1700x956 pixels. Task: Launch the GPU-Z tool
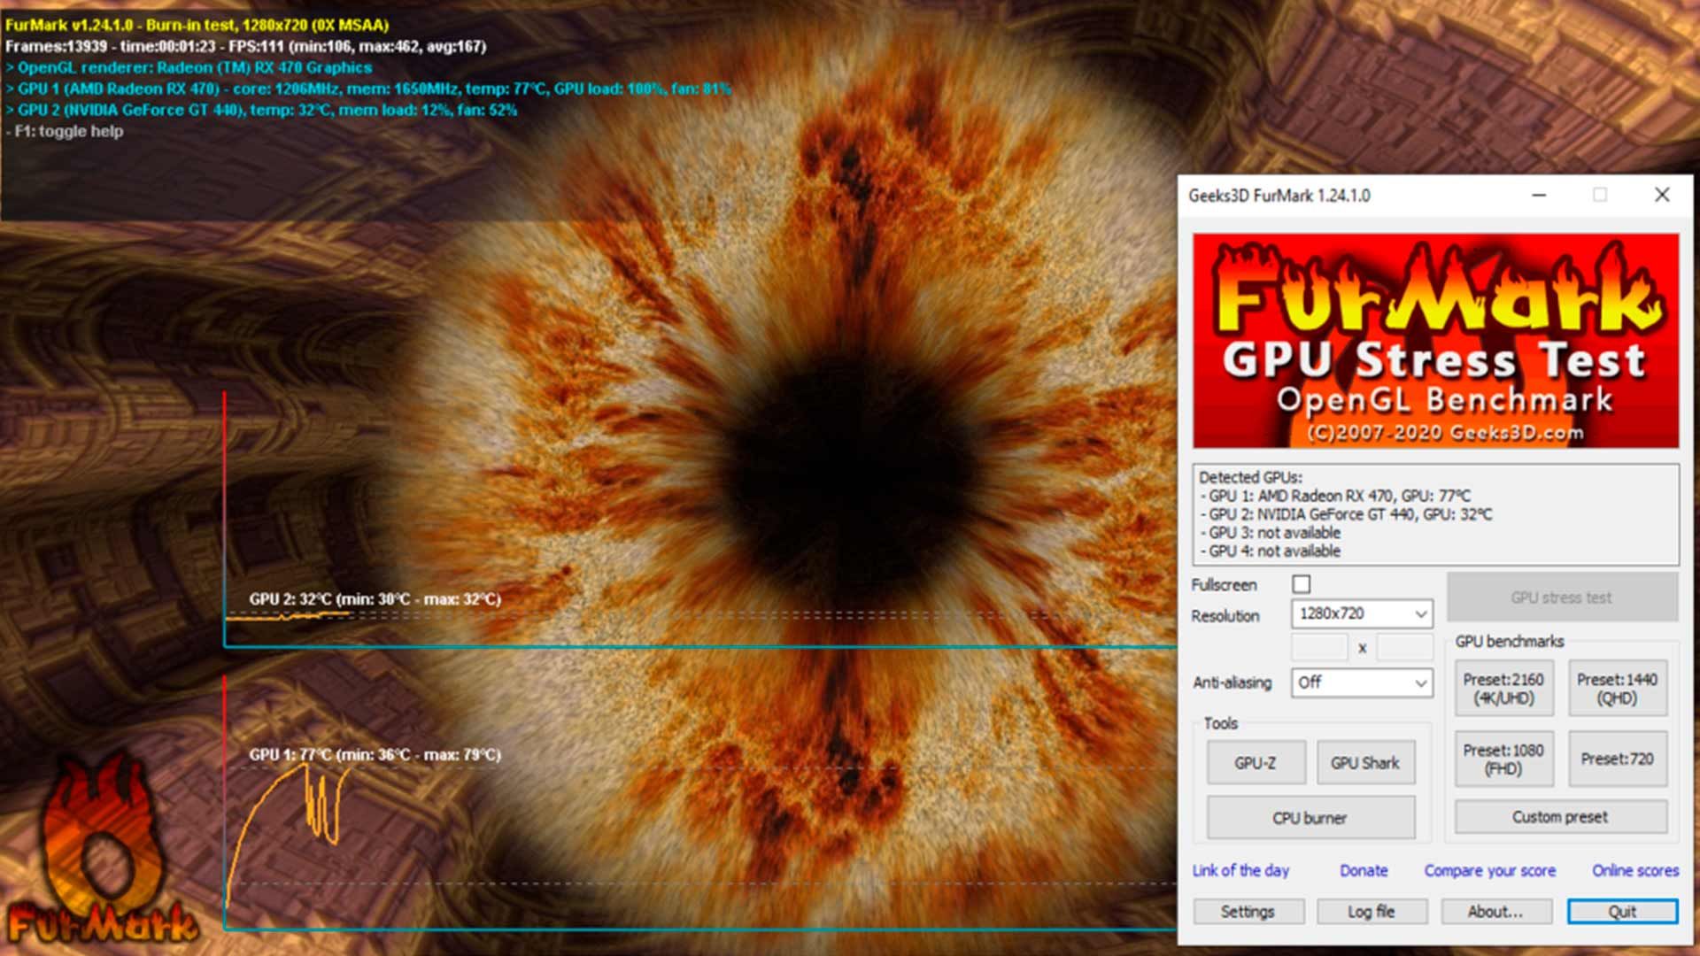[x=1256, y=763]
